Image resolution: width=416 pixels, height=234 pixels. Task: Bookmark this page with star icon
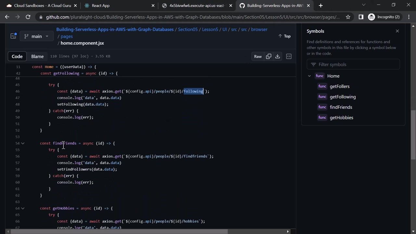(348, 17)
